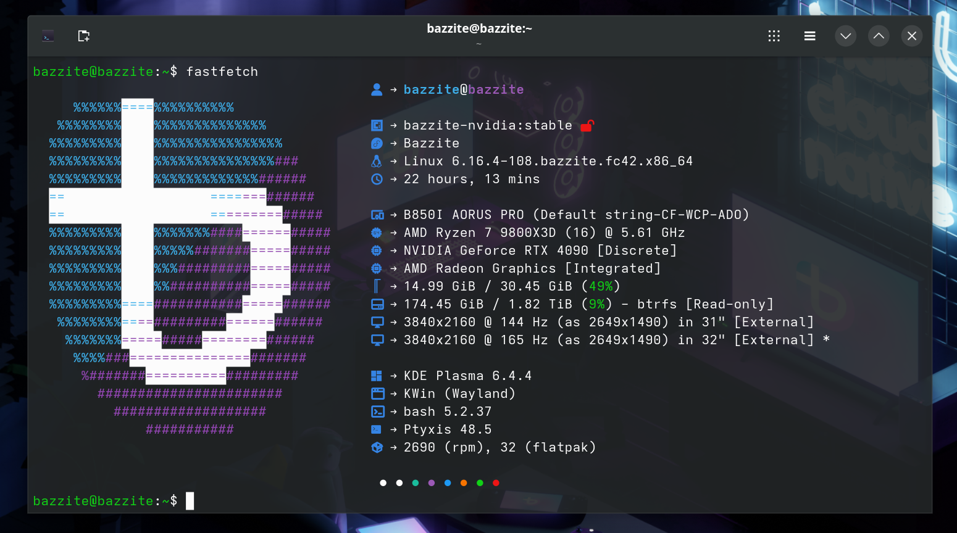Viewport: 957px width, 533px height.
Task: Click the "bazzite@bazzite" fastfetch user line
Action: click(464, 89)
